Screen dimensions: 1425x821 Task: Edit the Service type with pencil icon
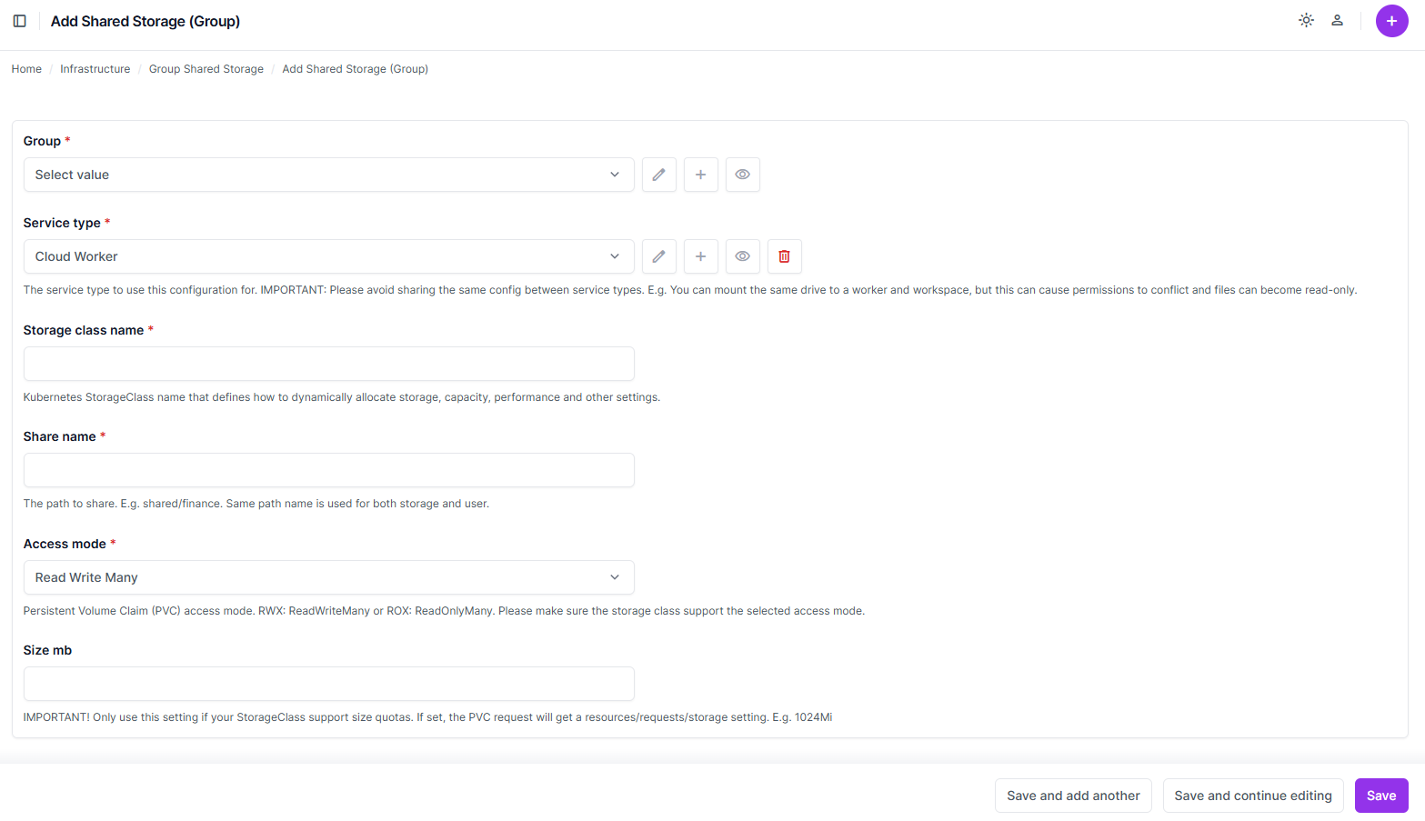tap(658, 256)
